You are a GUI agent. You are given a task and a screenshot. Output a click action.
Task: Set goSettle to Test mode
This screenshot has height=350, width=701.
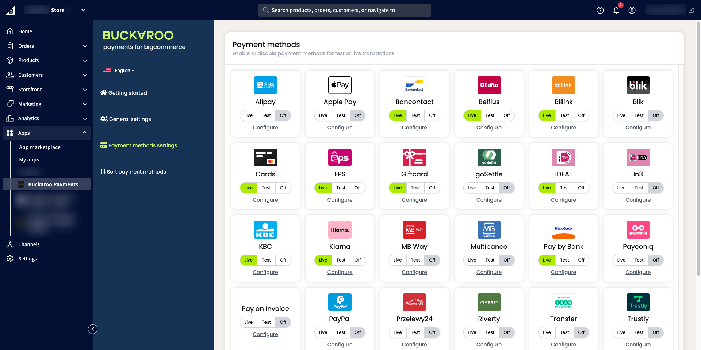490,188
